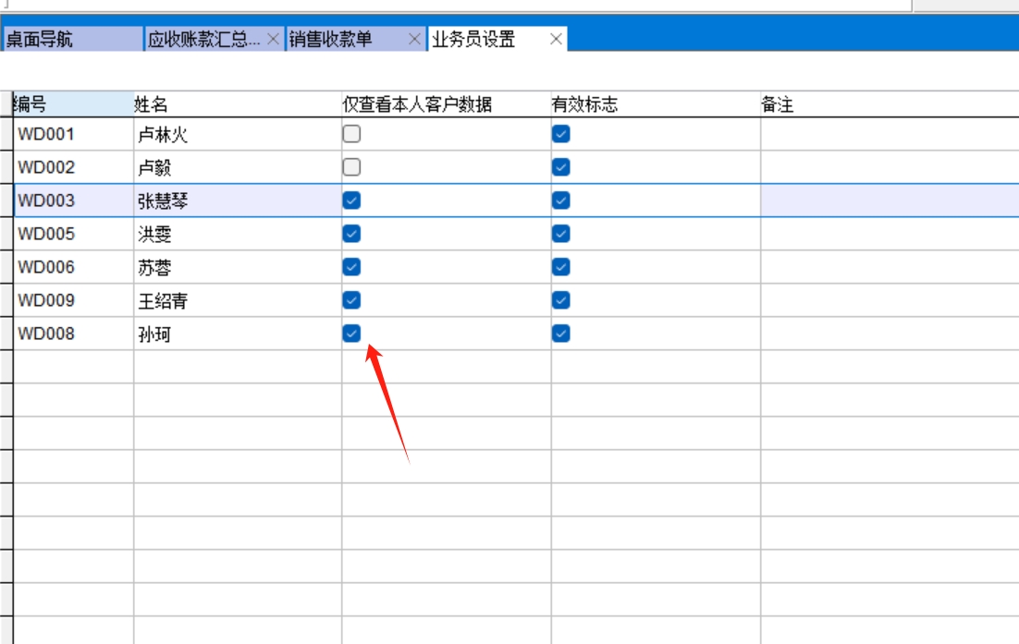Uncheck 仅查看本人客户数据 for 孙珂
The height and width of the screenshot is (644, 1019).
(351, 334)
